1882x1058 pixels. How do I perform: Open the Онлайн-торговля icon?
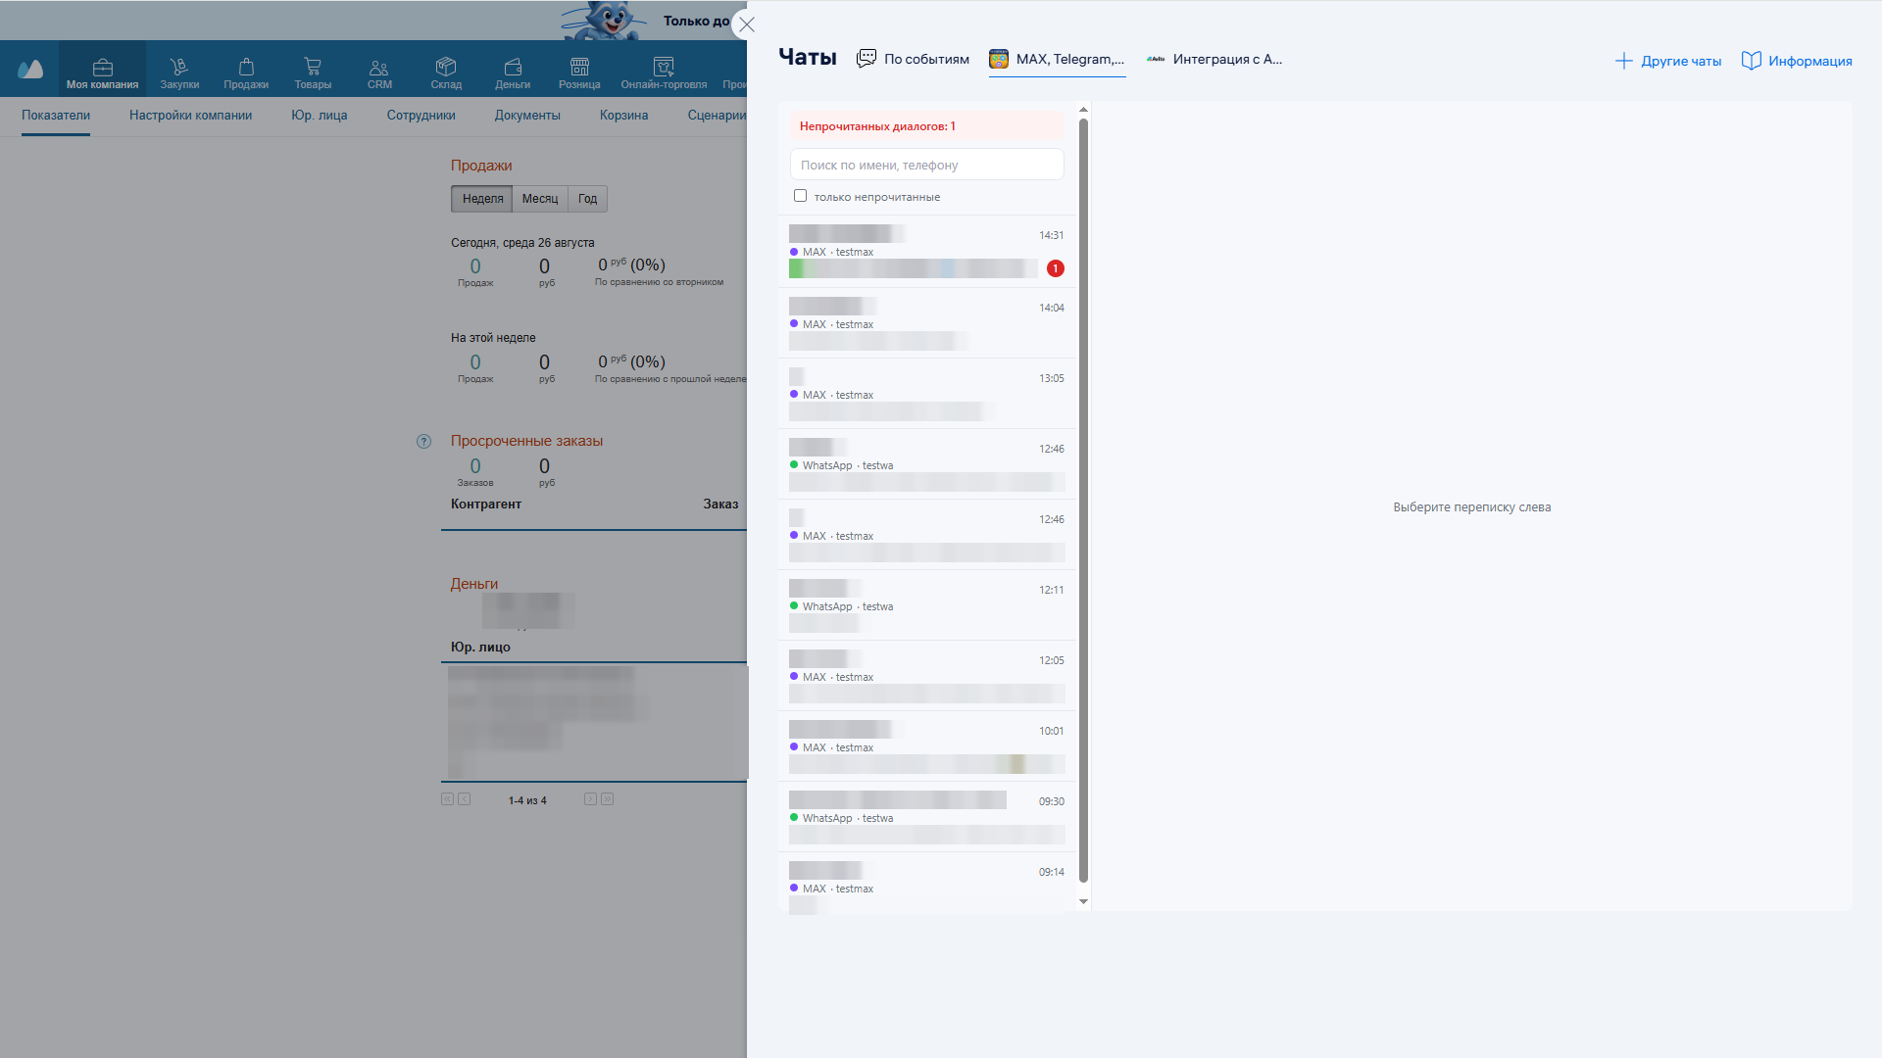click(x=664, y=66)
